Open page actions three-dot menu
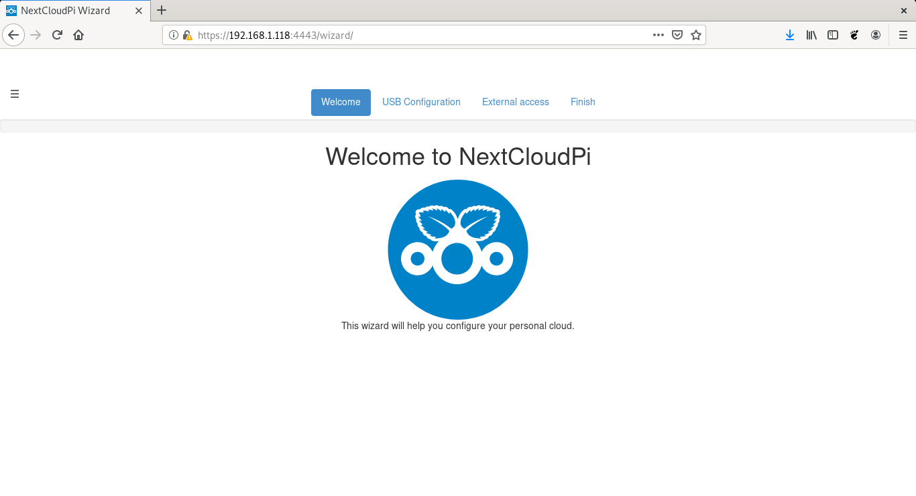The image size is (916, 496). tap(659, 35)
